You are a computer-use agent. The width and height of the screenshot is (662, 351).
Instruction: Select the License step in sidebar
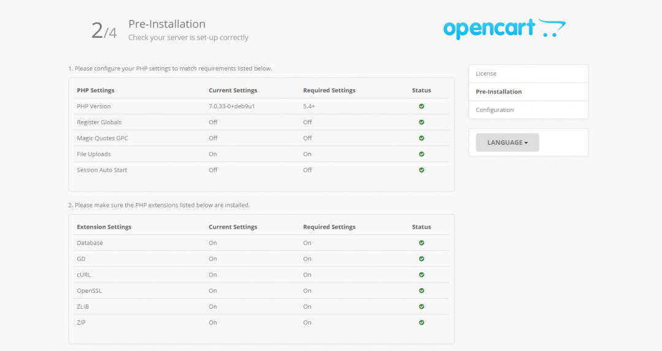point(528,73)
